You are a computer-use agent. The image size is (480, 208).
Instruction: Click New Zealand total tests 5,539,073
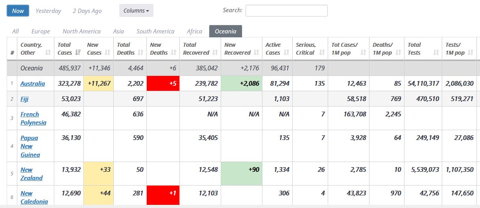point(426,170)
